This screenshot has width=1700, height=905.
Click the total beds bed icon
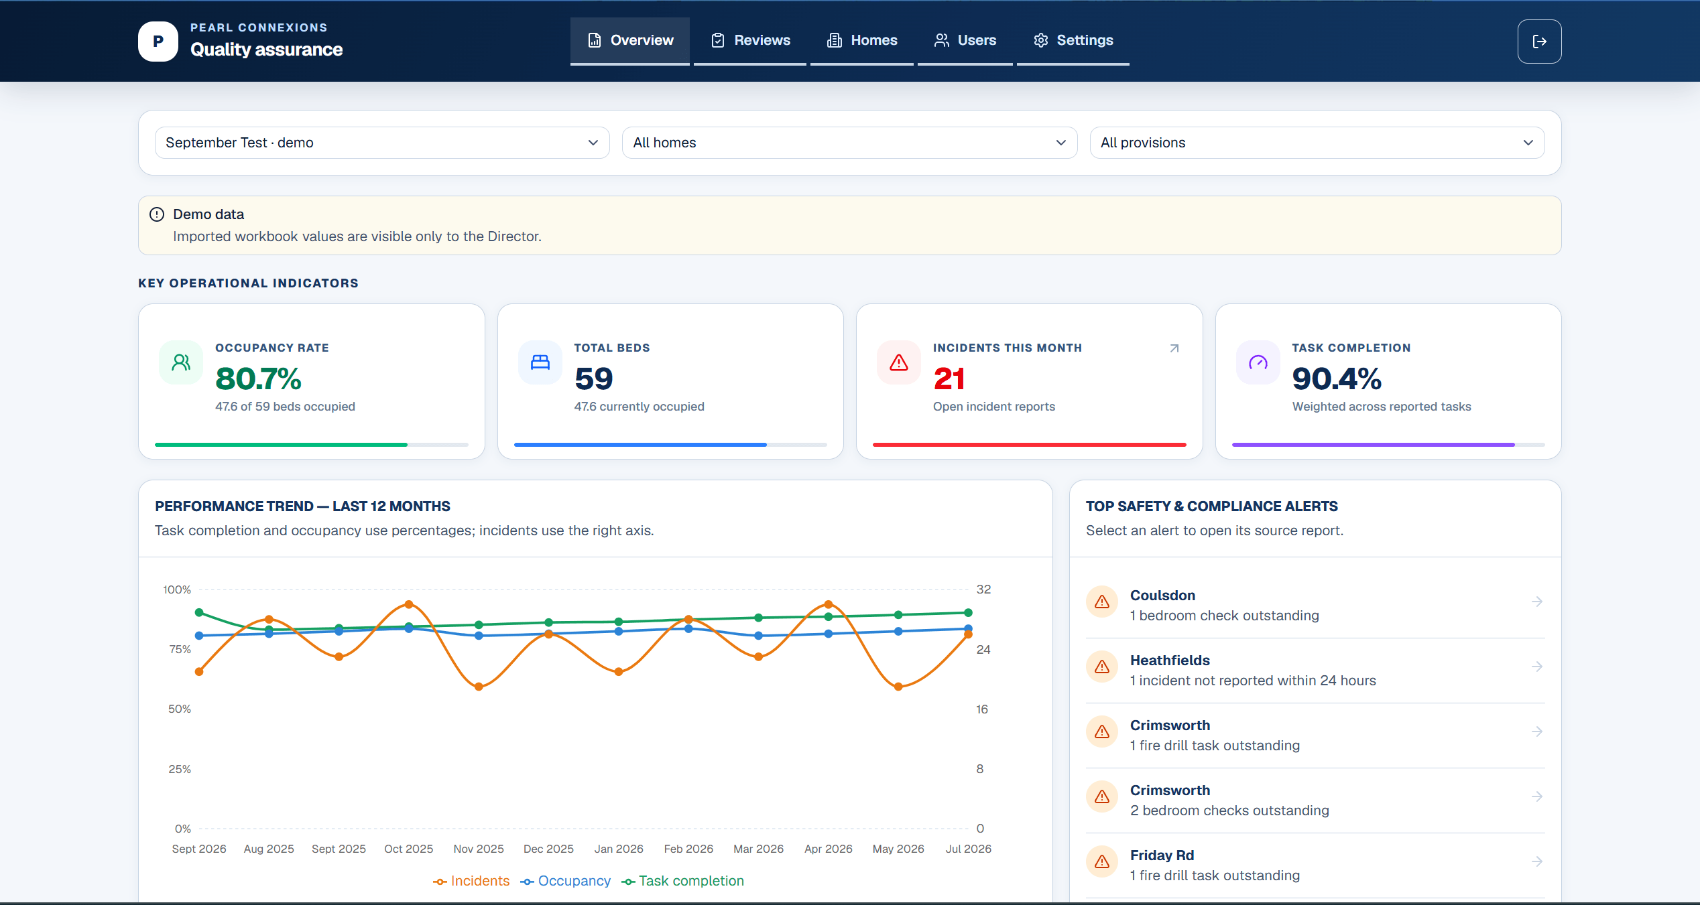coord(540,362)
